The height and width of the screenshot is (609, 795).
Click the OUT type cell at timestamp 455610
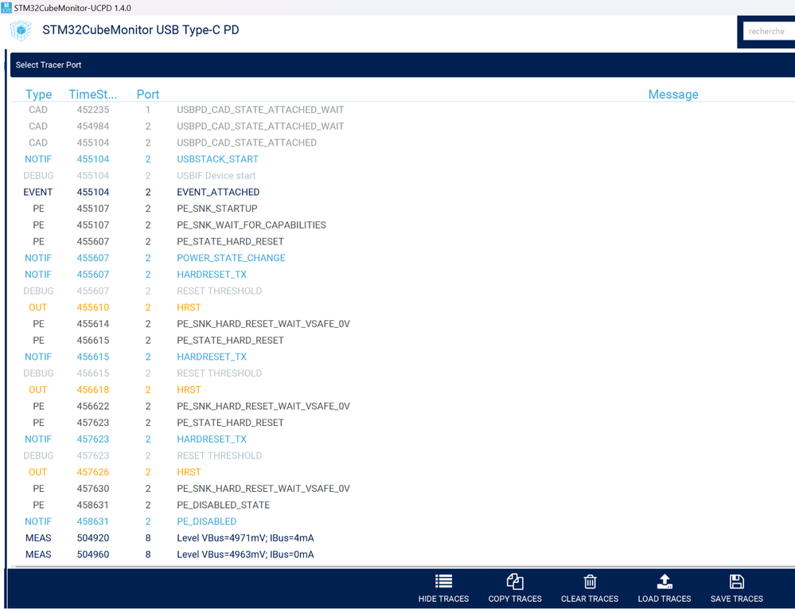(x=38, y=307)
